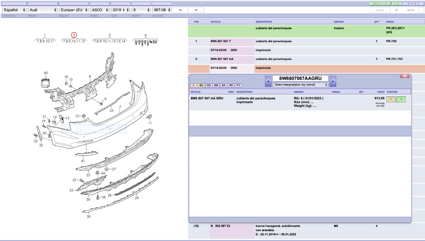Viewport: 425px width, 241px height.
Task: Select the FV region button
Action: [x=238, y=85]
